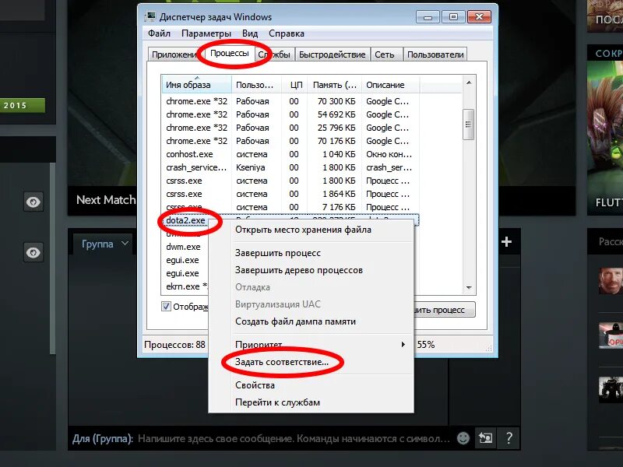
Task: Click the chat popout icon beside smiley
Action: point(485,438)
